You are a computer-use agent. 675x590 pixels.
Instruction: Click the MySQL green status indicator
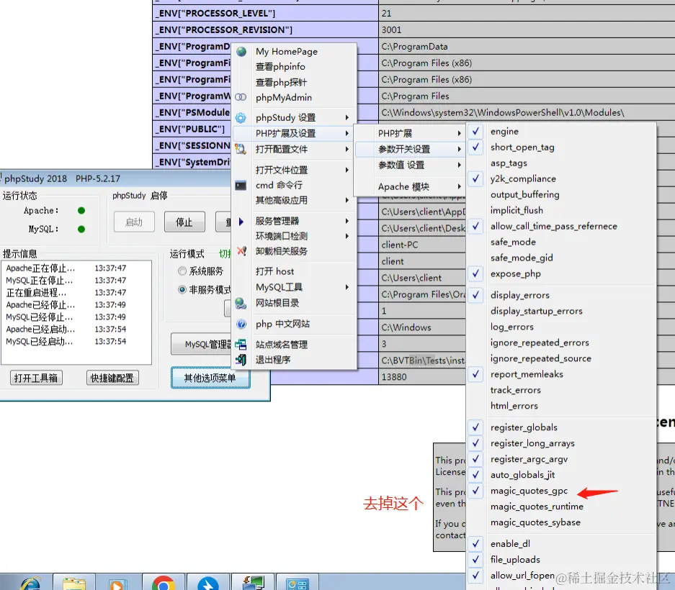(x=81, y=230)
